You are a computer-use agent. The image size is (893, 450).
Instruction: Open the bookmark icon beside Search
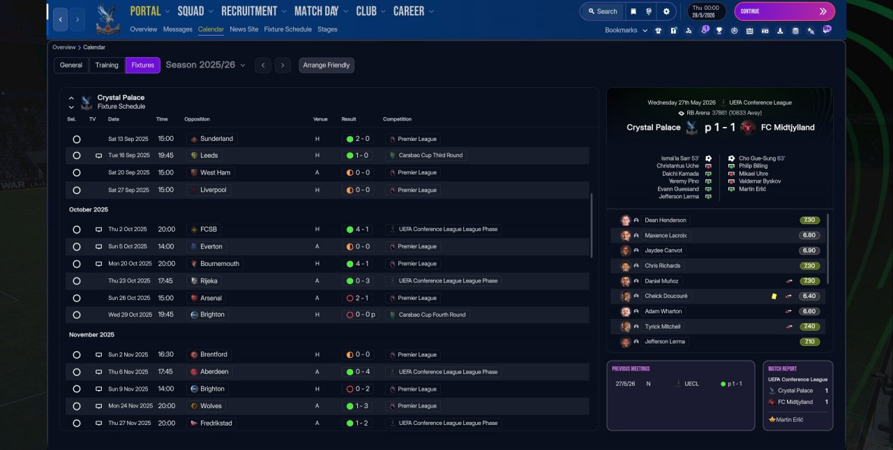[633, 11]
